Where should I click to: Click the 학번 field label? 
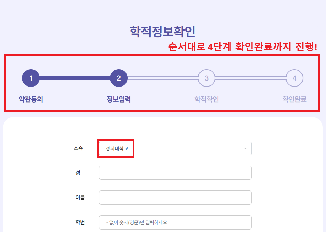tap(80, 222)
